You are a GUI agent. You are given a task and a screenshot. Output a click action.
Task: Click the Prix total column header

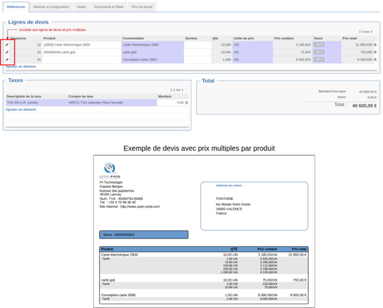click(x=349, y=39)
